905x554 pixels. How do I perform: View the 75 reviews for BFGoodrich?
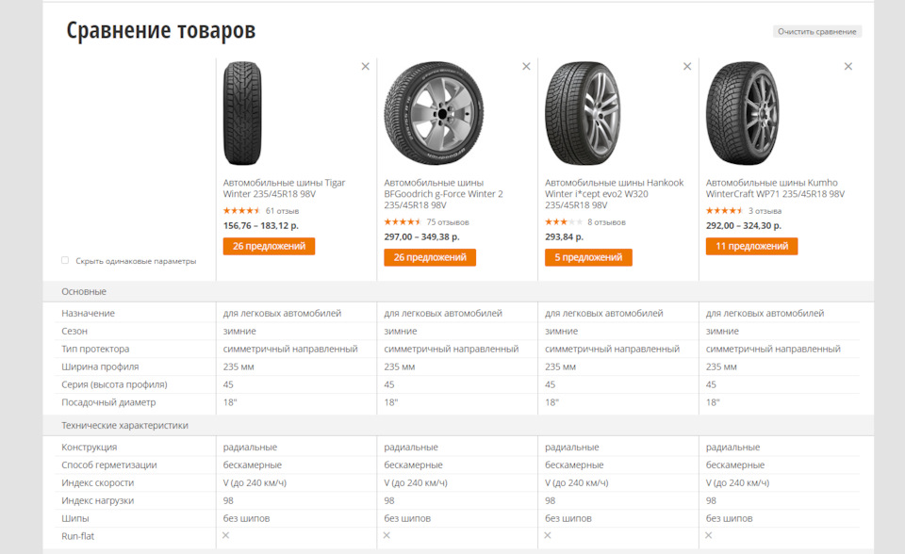click(x=447, y=222)
